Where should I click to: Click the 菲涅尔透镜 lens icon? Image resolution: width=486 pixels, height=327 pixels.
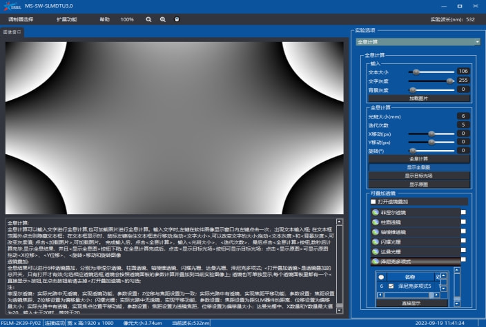[376, 213]
